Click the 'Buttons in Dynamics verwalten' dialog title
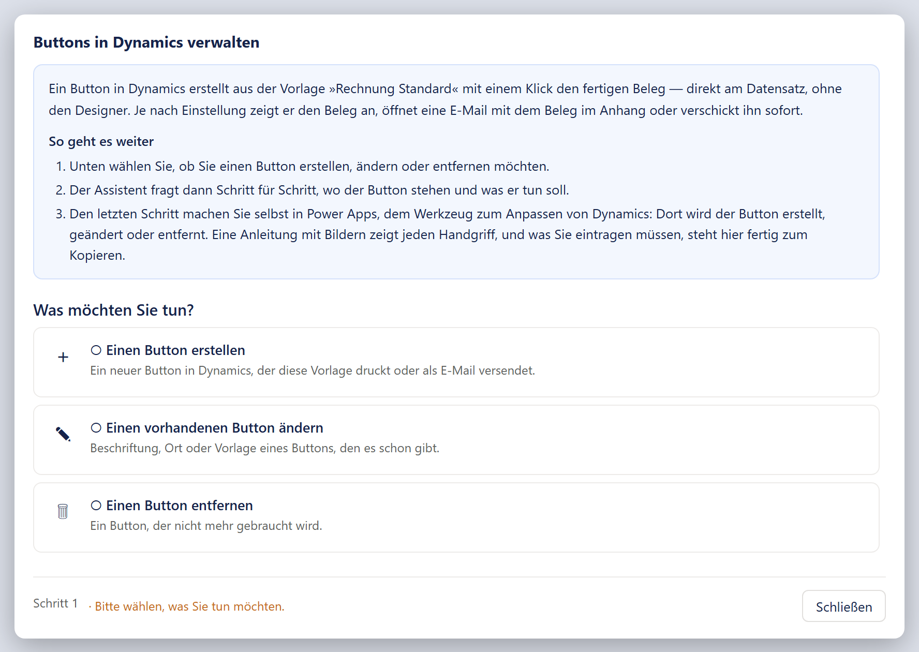This screenshot has height=652, width=919. click(x=146, y=42)
